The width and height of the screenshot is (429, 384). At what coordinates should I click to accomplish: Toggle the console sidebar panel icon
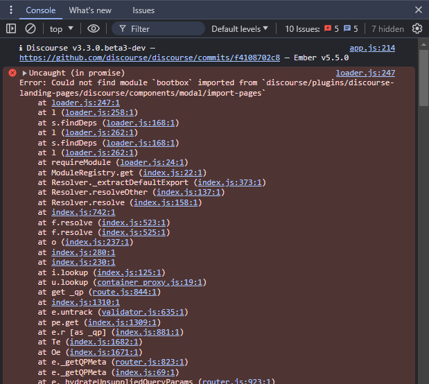(x=11, y=28)
